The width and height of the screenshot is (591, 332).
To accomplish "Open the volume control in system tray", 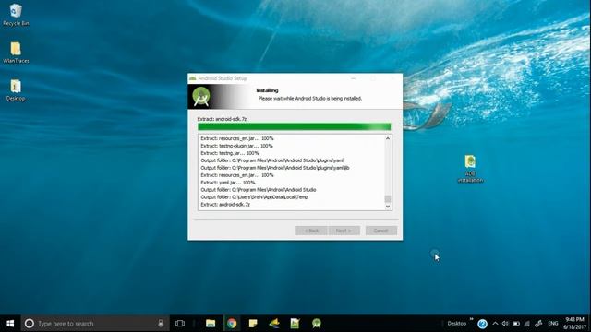I will coord(505,324).
